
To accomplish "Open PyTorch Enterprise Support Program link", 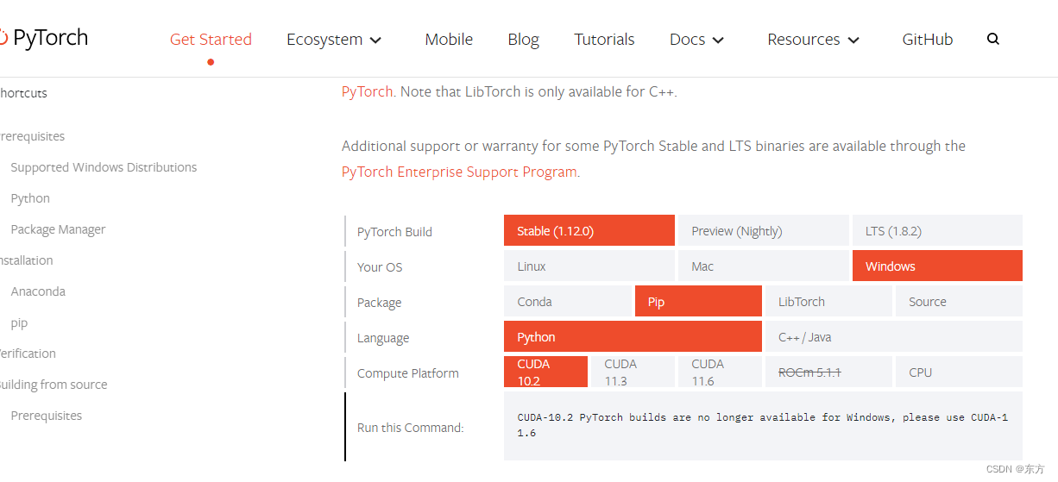I will coord(459,172).
